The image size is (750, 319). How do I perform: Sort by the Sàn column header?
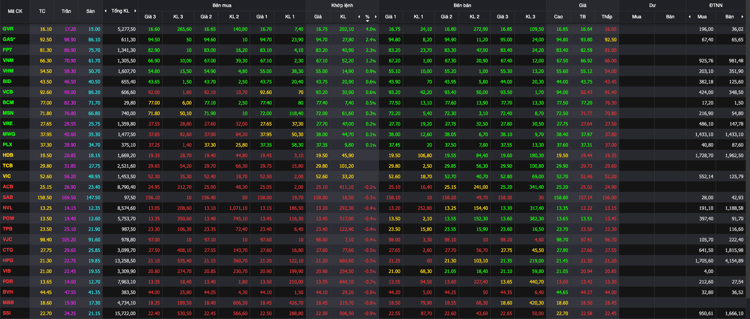click(91, 11)
